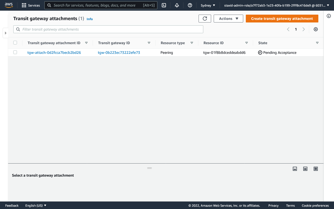Go to previous page arrow
Image resolution: width=334 pixels, height=209 pixels.
coord(288,29)
